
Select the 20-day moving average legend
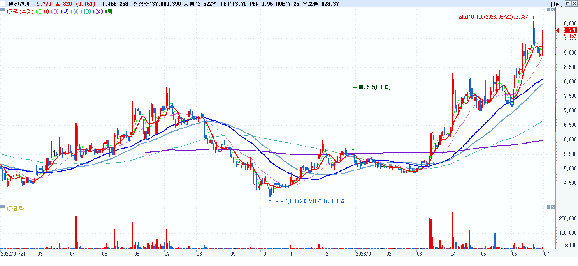coord(55,12)
